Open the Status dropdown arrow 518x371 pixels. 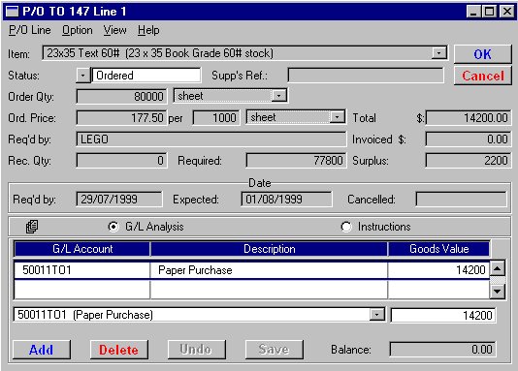(82, 76)
